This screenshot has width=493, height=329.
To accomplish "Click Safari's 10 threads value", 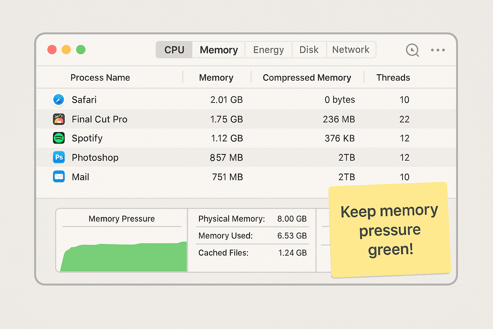I will click(x=404, y=100).
